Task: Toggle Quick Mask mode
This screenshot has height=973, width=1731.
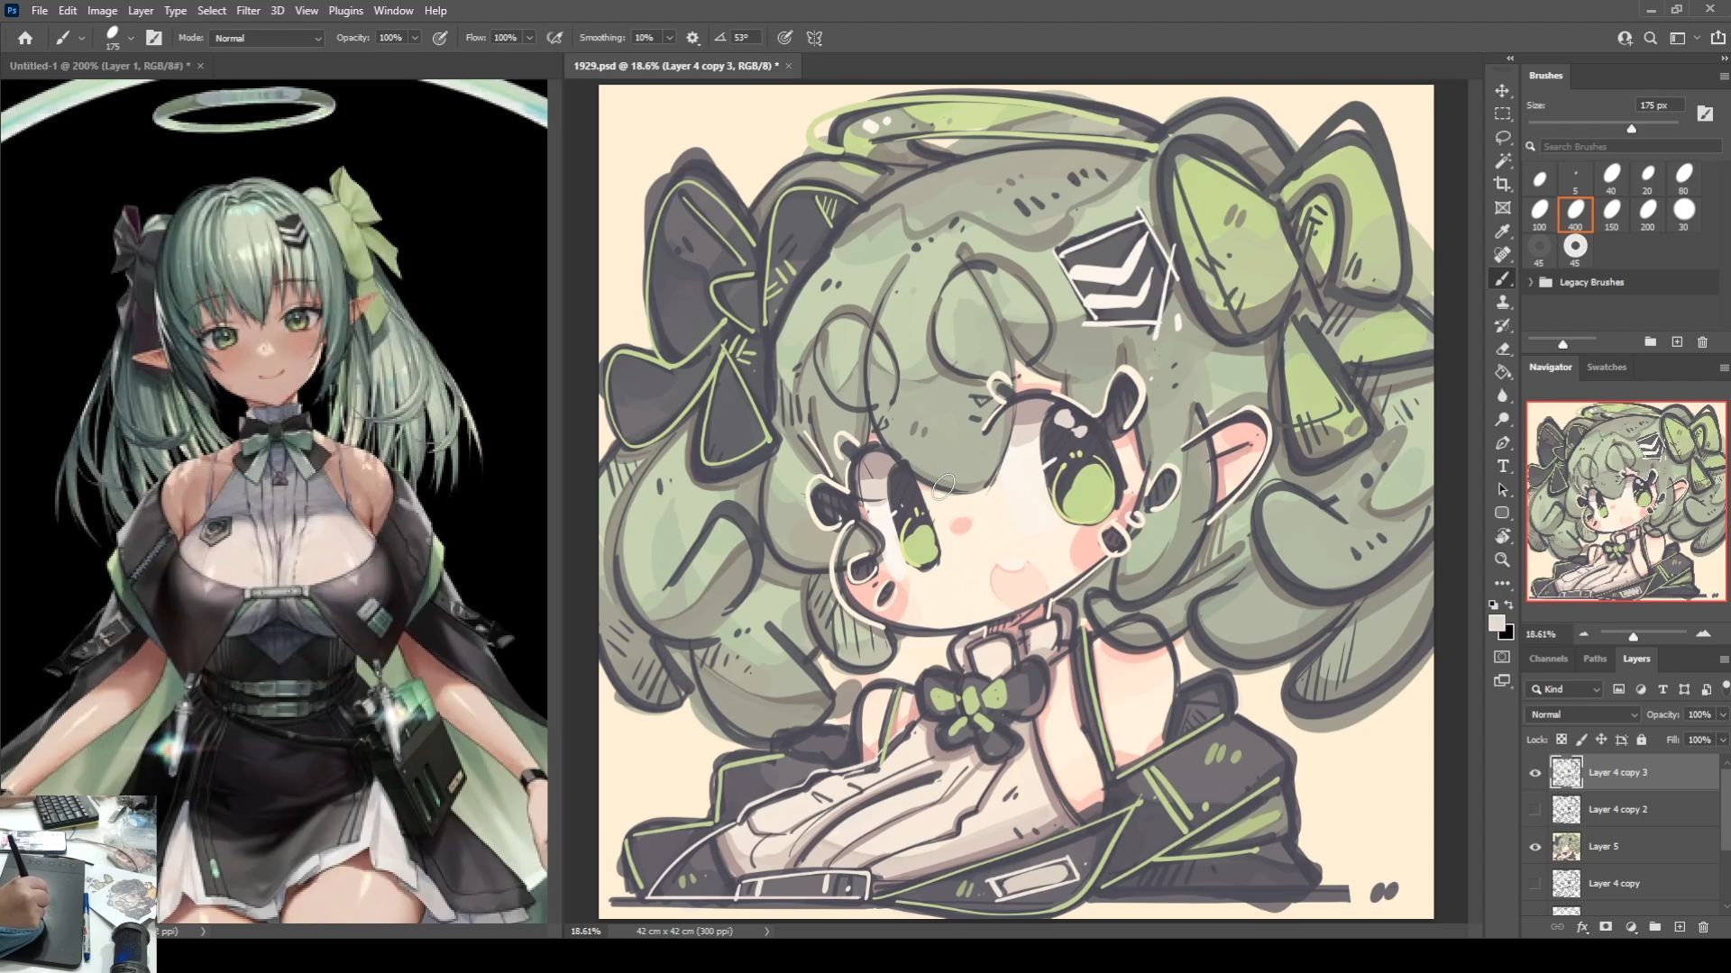Action: pos(1502,657)
